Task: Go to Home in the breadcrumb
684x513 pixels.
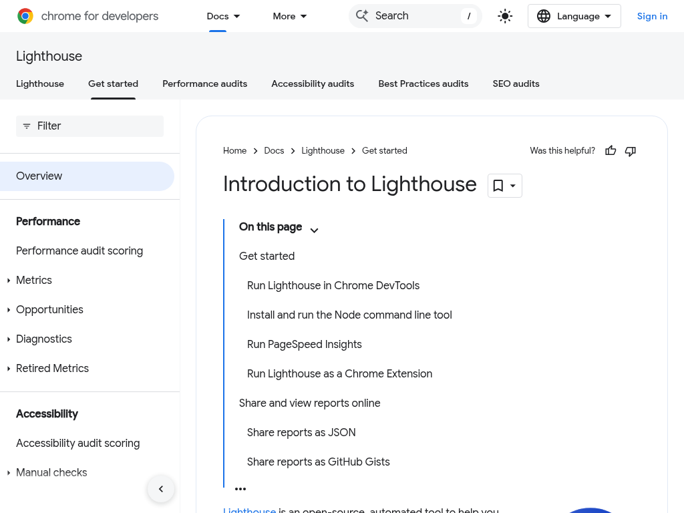Action: click(x=234, y=150)
